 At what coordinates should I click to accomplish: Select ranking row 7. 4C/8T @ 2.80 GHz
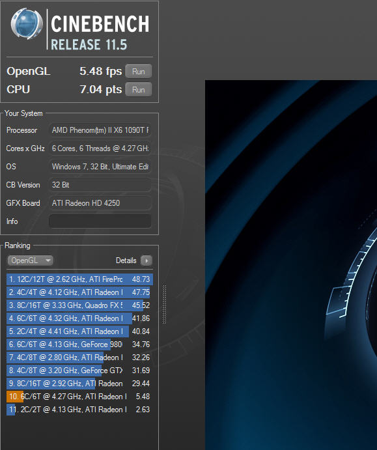pyautogui.click(x=79, y=358)
